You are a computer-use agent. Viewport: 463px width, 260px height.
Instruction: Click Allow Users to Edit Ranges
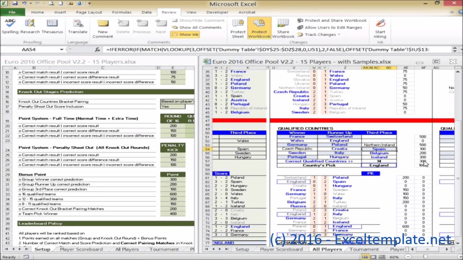click(330, 27)
